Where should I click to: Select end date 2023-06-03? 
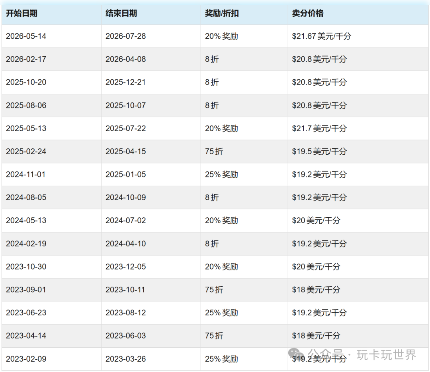pyautogui.click(x=125, y=336)
